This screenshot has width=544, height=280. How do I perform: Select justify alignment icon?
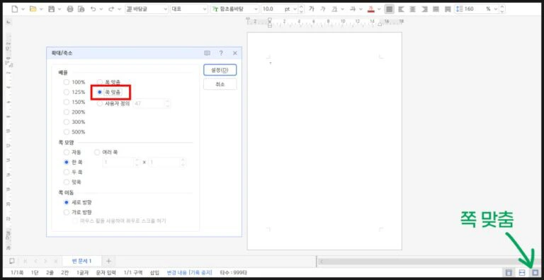click(x=390, y=9)
